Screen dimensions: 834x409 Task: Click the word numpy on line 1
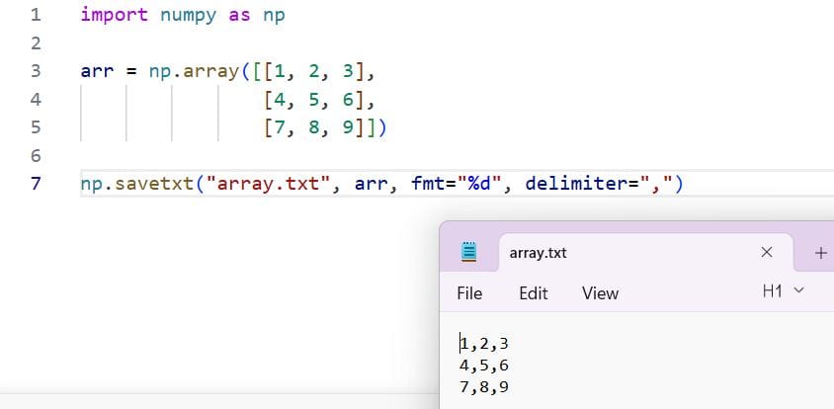pyautogui.click(x=189, y=16)
